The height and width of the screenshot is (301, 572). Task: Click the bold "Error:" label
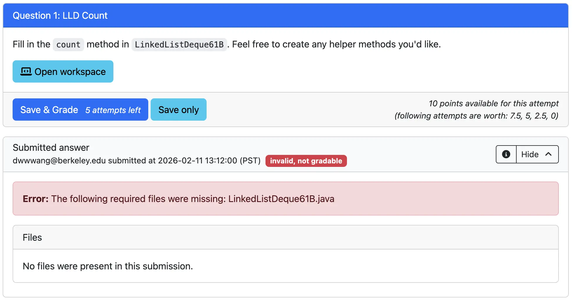click(x=35, y=199)
